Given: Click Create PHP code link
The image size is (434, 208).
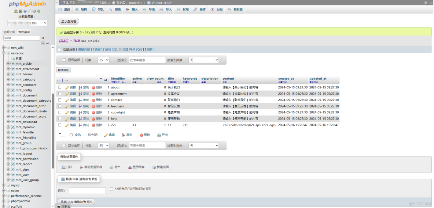Looking at the screenshot, I should (132, 50).
